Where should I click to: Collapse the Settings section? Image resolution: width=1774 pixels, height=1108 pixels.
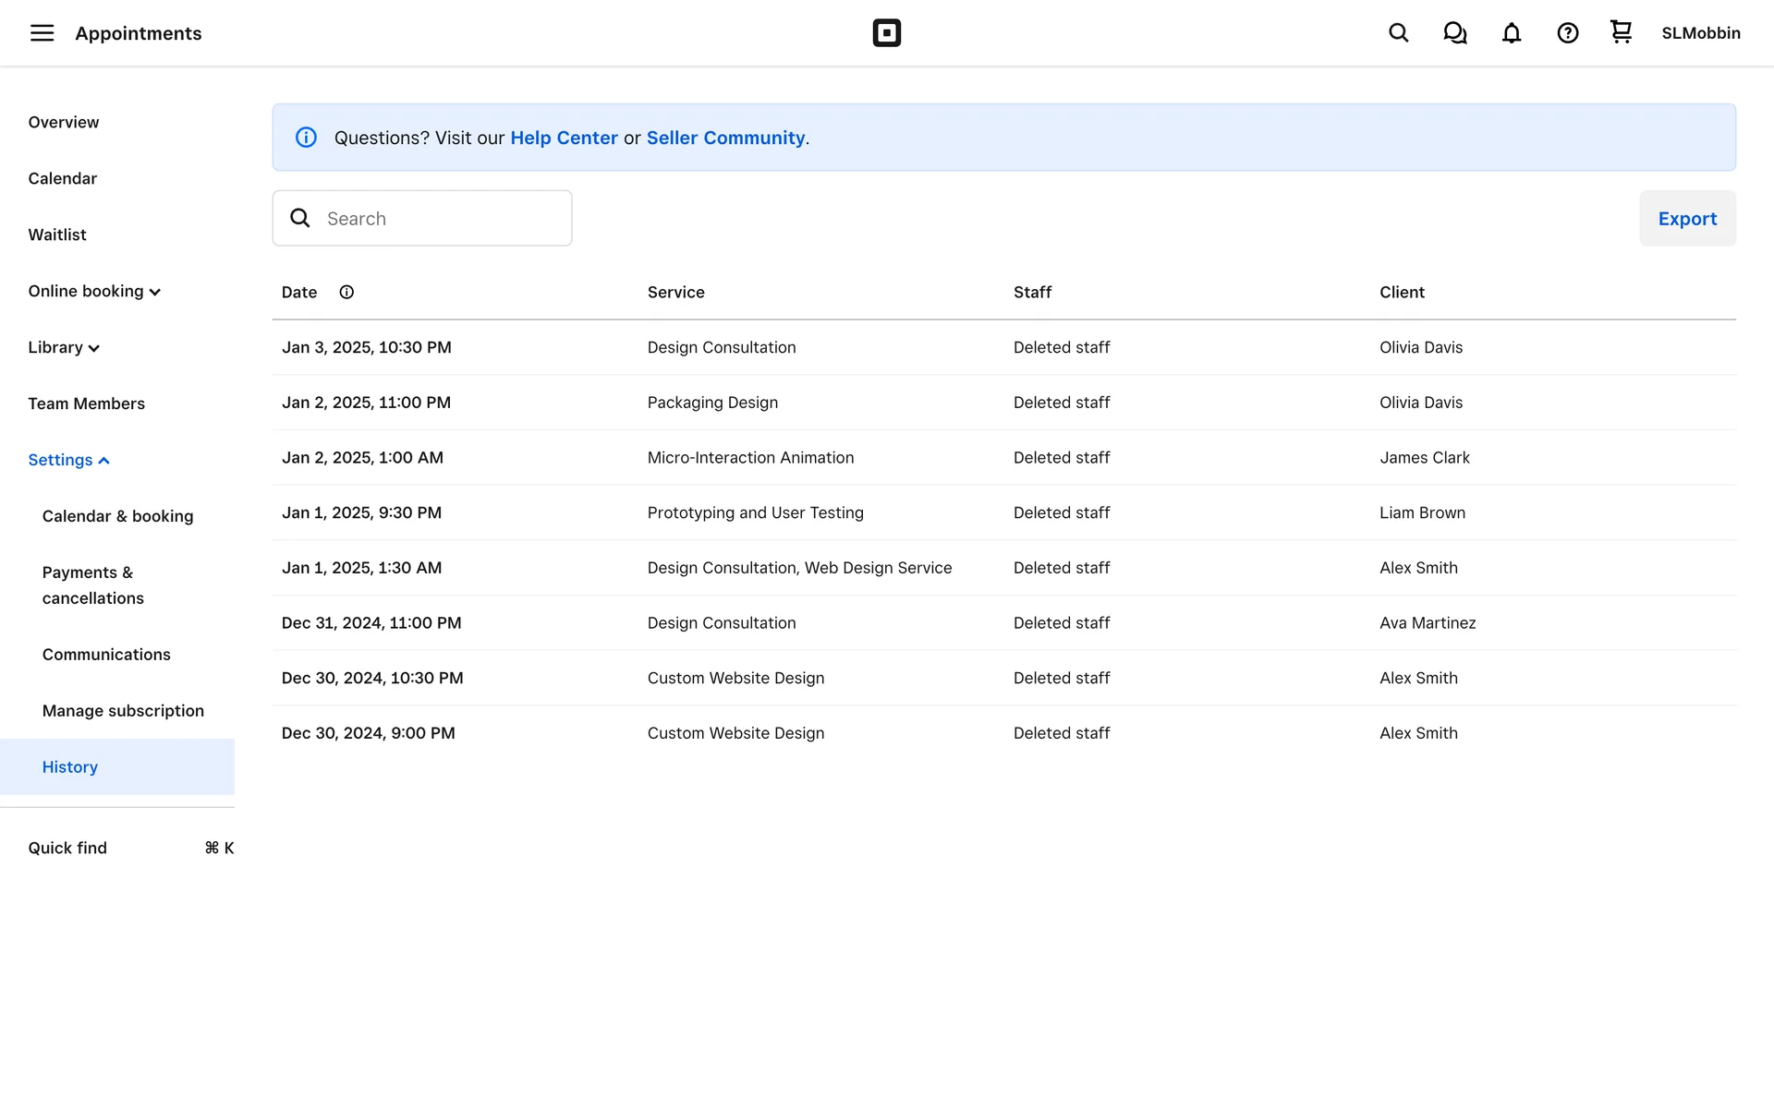[x=68, y=460]
